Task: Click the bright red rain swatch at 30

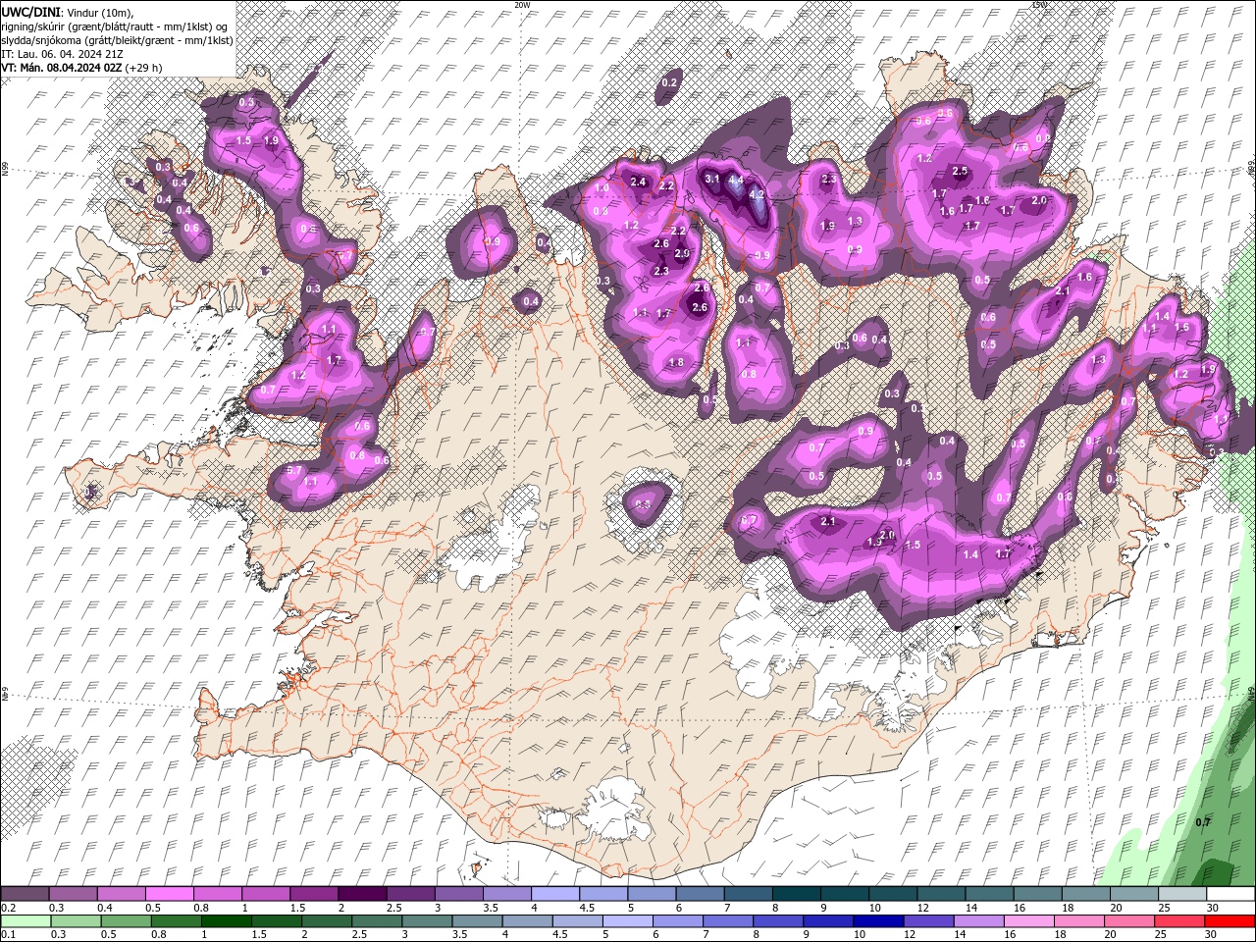Action: pos(1230,921)
